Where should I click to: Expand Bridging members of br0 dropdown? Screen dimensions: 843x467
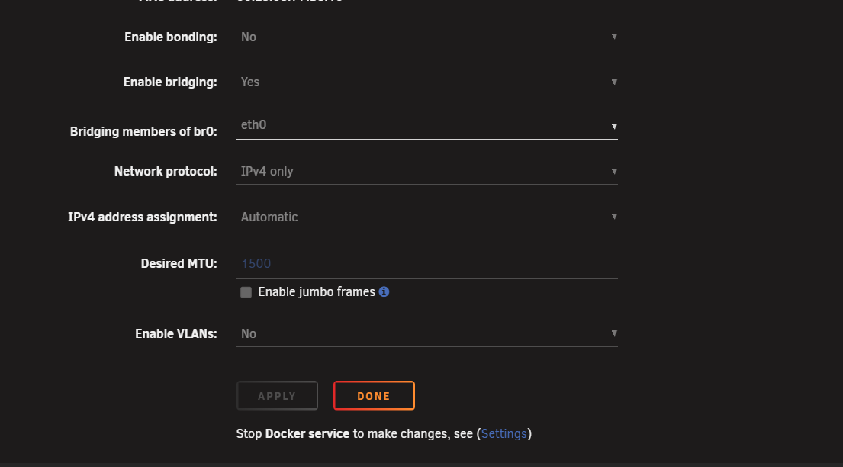(427, 125)
